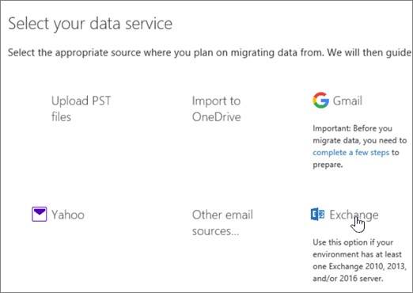The height and width of the screenshot is (293, 413).
Task: Click the word 'files' under Upload PST
Action: click(61, 116)
